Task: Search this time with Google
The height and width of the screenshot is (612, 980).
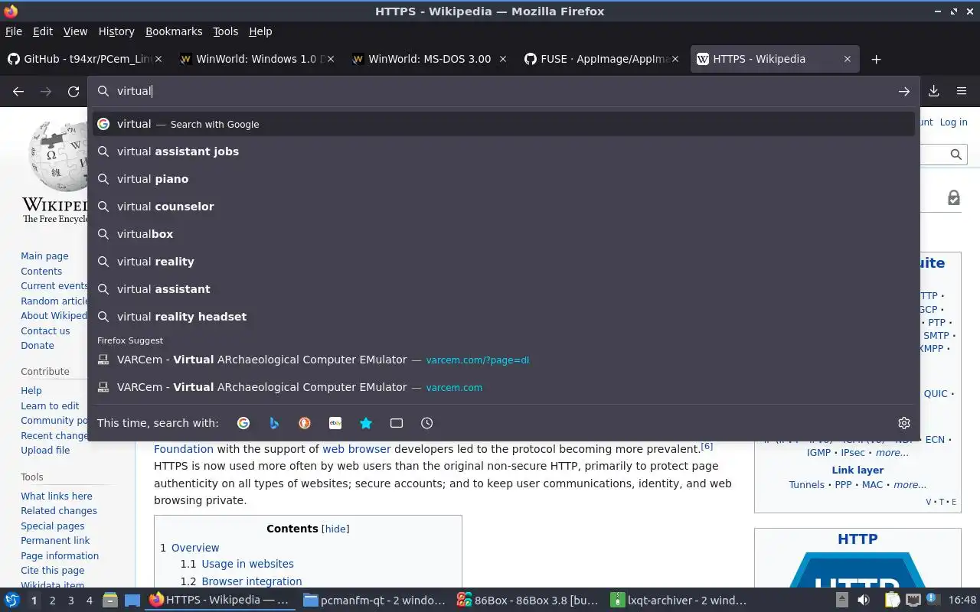Action: tap(243, 423)
